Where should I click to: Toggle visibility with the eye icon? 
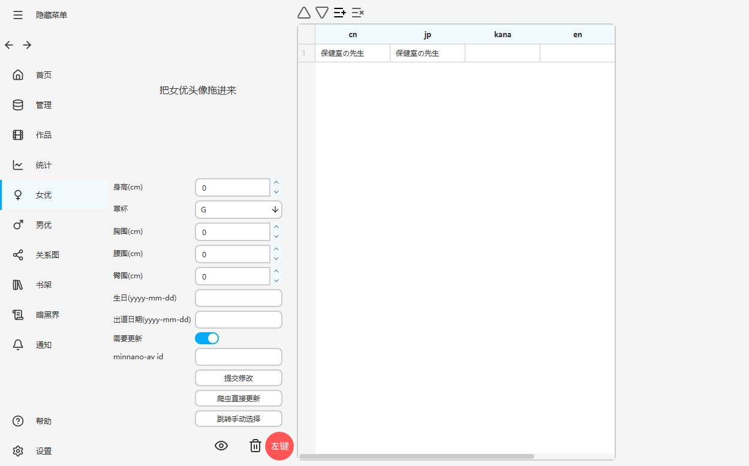click(x=221, y=446)
